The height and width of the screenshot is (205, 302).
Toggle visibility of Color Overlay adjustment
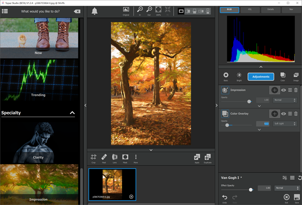[284, 114]
